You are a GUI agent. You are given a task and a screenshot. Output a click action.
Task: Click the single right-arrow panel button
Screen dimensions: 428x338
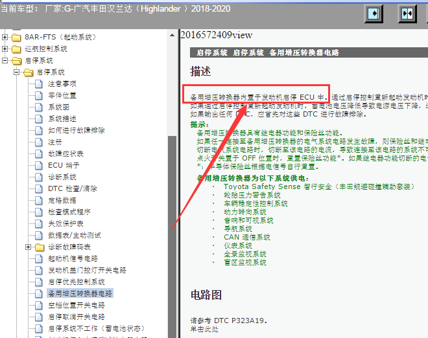[x=374, y=14]
